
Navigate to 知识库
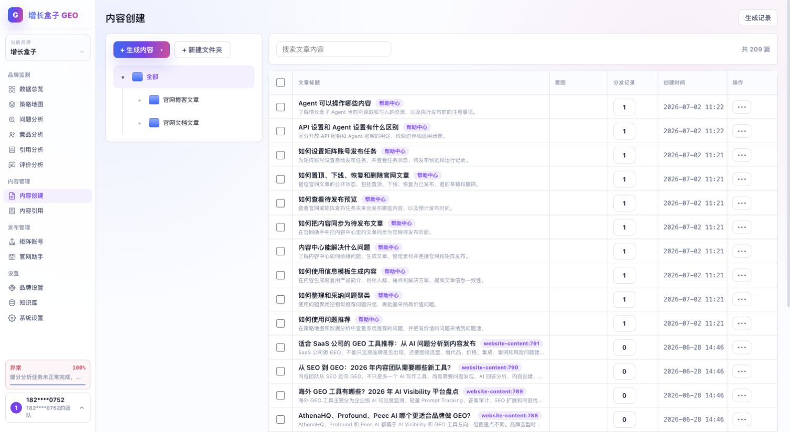coord(48,303)
